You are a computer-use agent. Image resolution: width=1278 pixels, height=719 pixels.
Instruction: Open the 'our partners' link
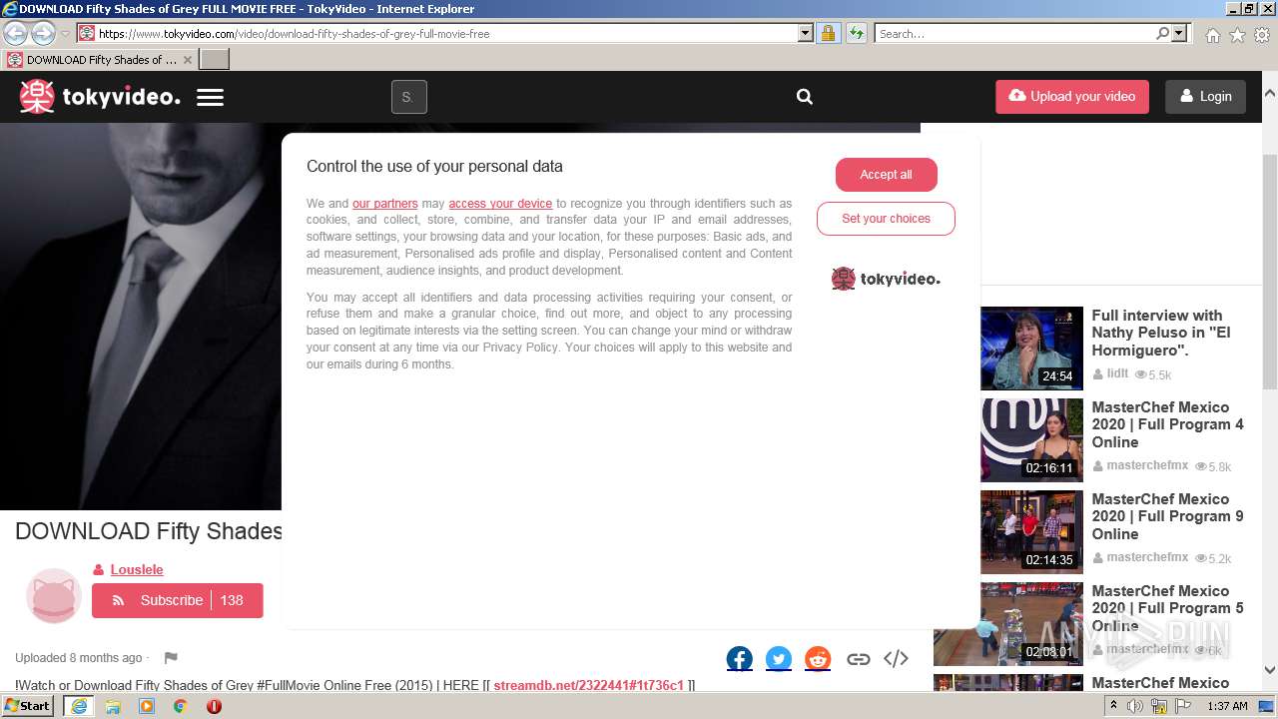coord(384,204)
